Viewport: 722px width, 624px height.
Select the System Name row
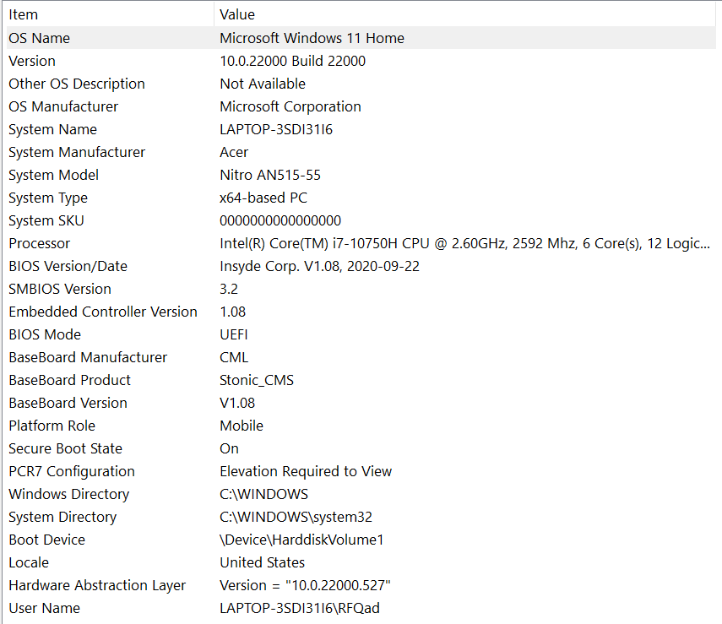click(361, 129)
